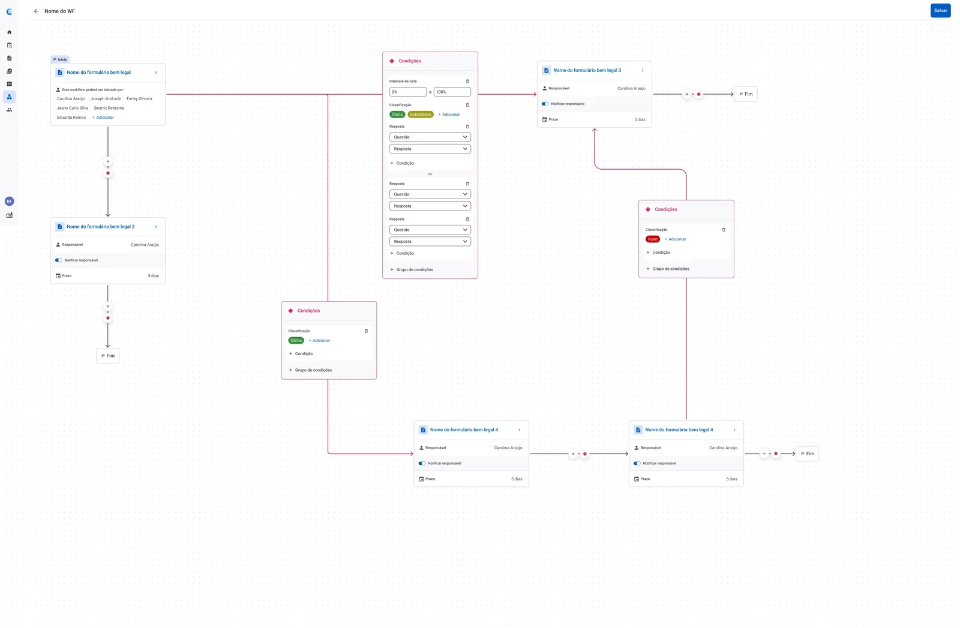960x628 pixels.
Task: Open the Home icon in sidebar
Action: pos(9,32)
